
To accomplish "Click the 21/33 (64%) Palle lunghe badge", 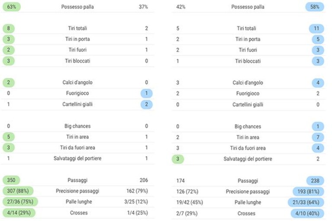I will pyautogui.click(x=306, y=202).
